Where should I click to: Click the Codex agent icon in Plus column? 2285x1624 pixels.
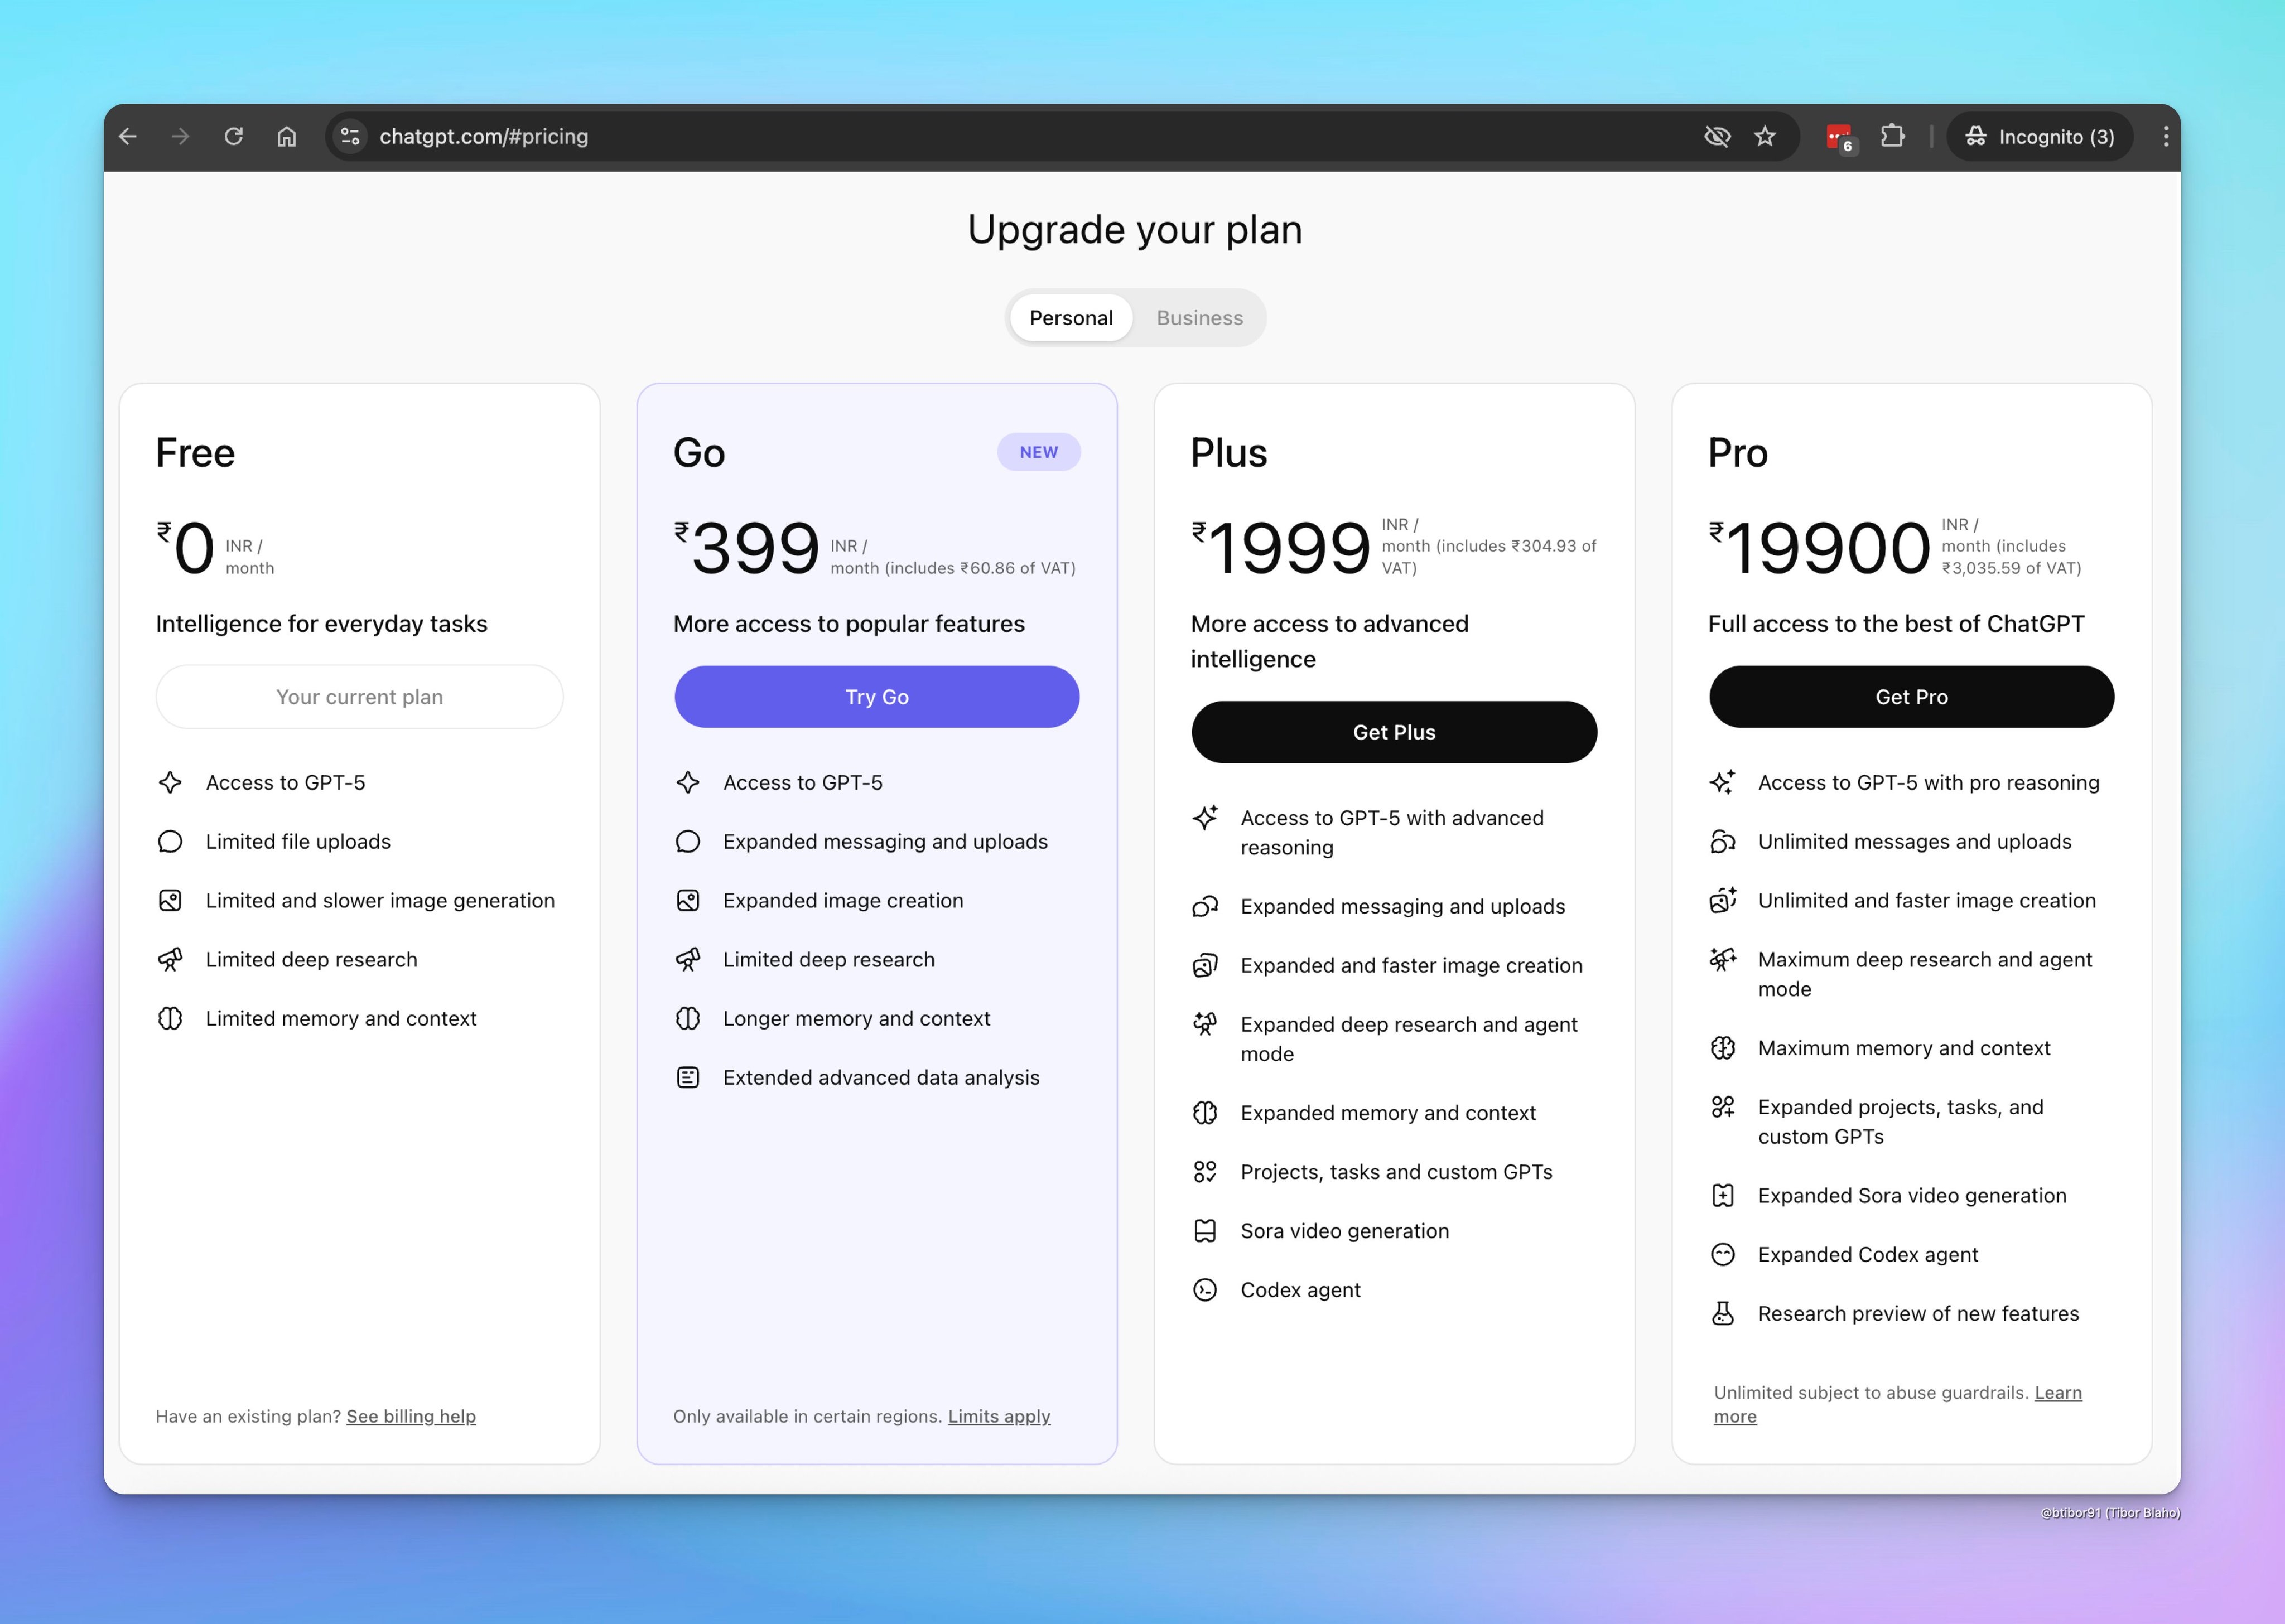1206,1290
